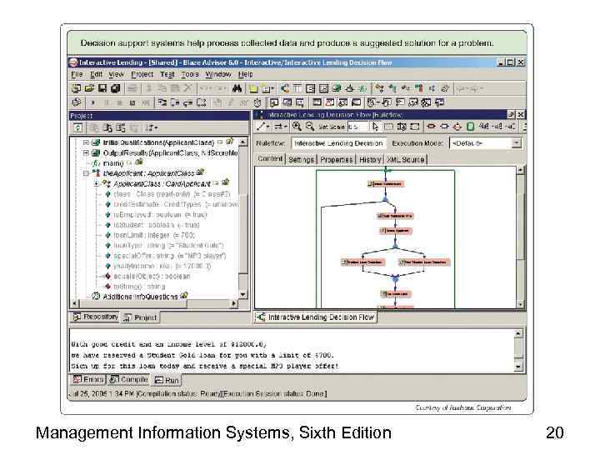Click the yellow folder icon in main toolbar
Screen dimensions: 600x450
tap(253, 89)
